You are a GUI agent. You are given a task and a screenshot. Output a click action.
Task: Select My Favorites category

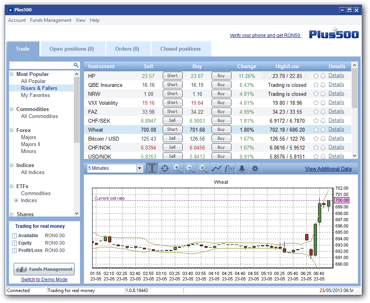[36, 95]
